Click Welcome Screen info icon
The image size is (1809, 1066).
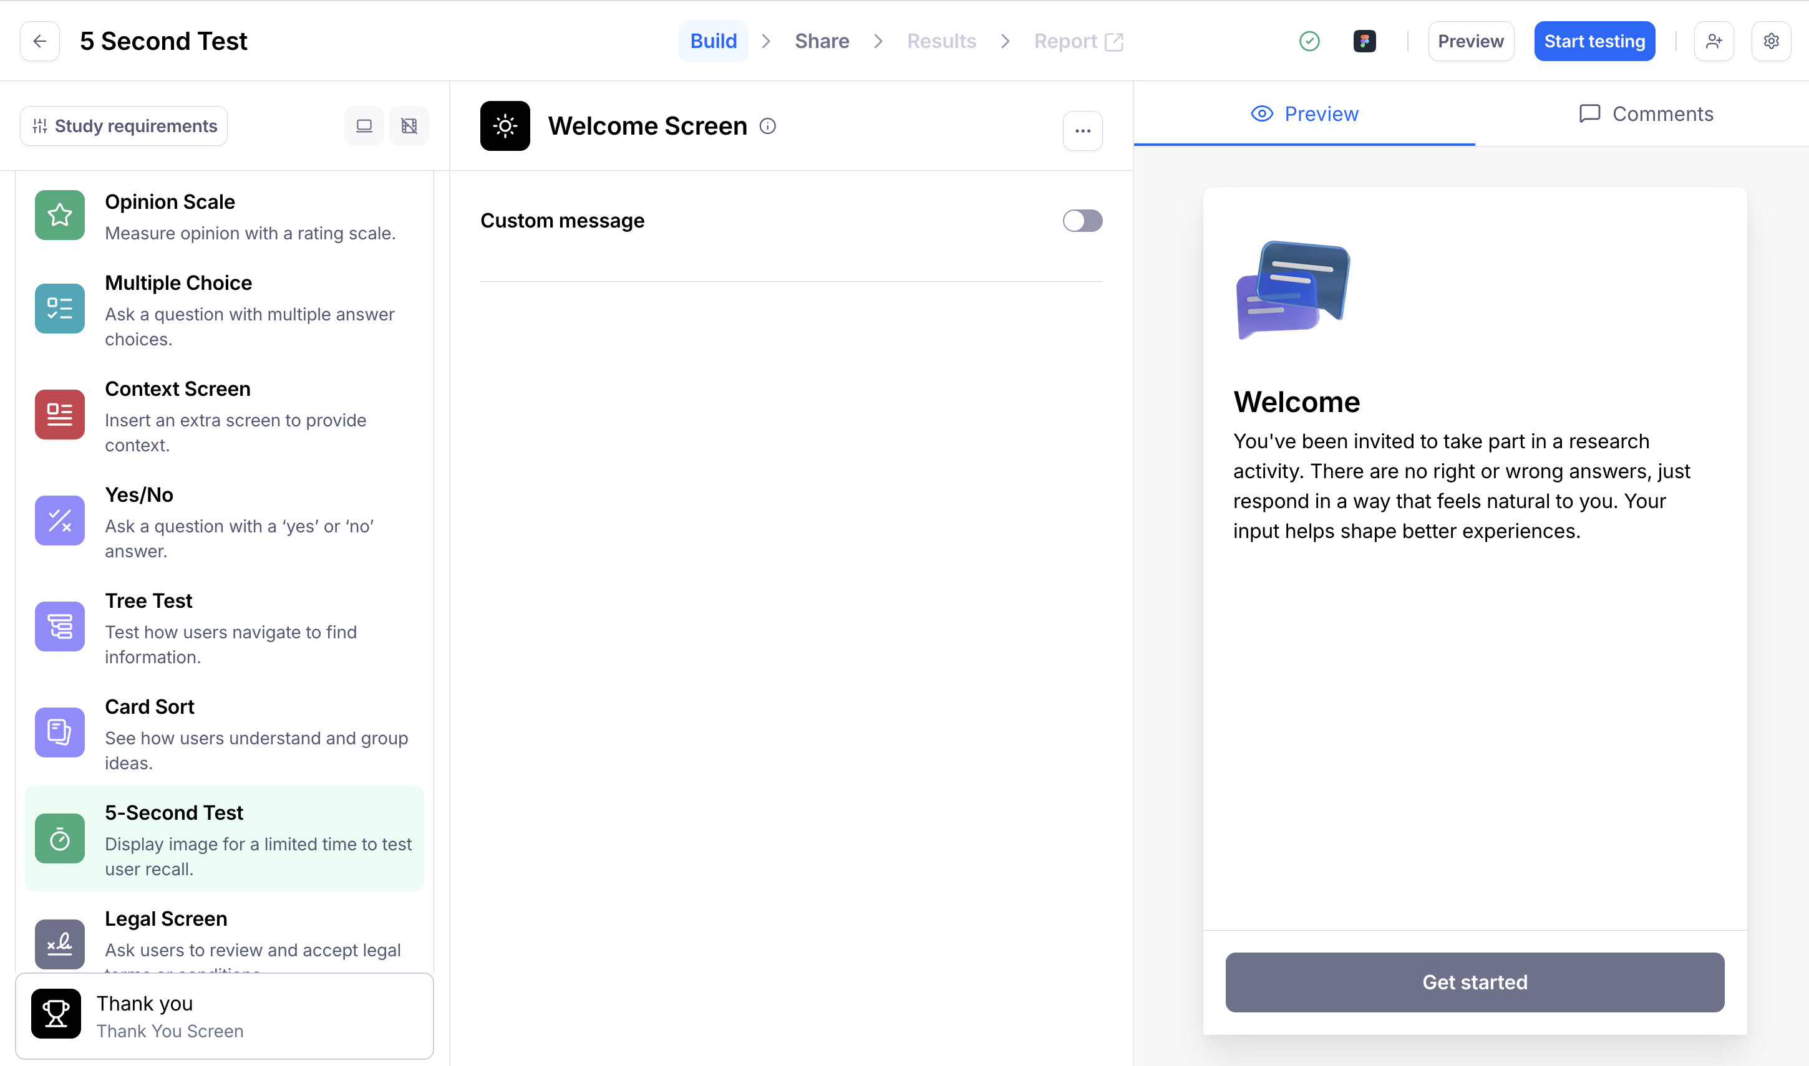(768, 127)
